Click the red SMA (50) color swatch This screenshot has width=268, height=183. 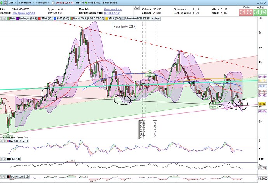point(39,19)
